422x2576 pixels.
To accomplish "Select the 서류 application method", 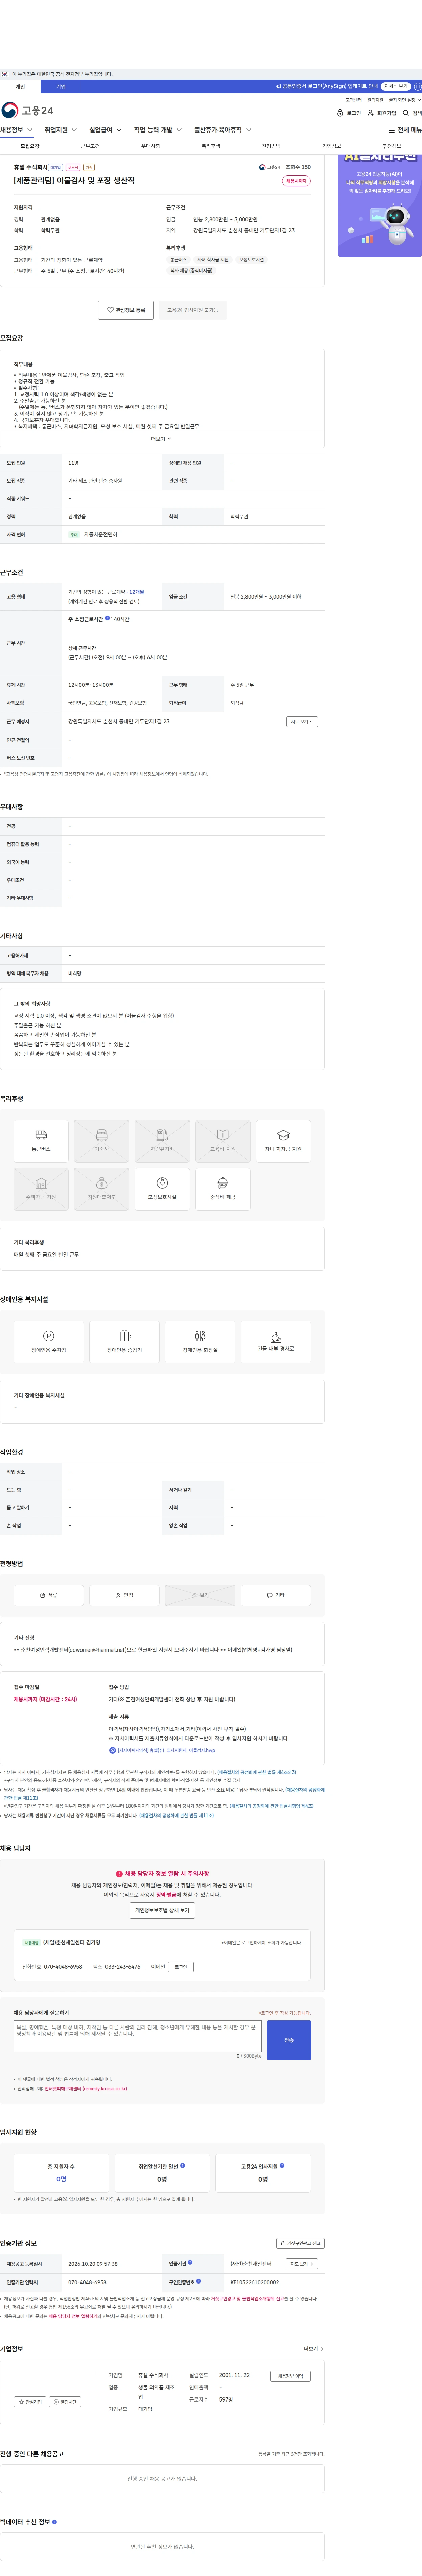I will (48, 1595).
